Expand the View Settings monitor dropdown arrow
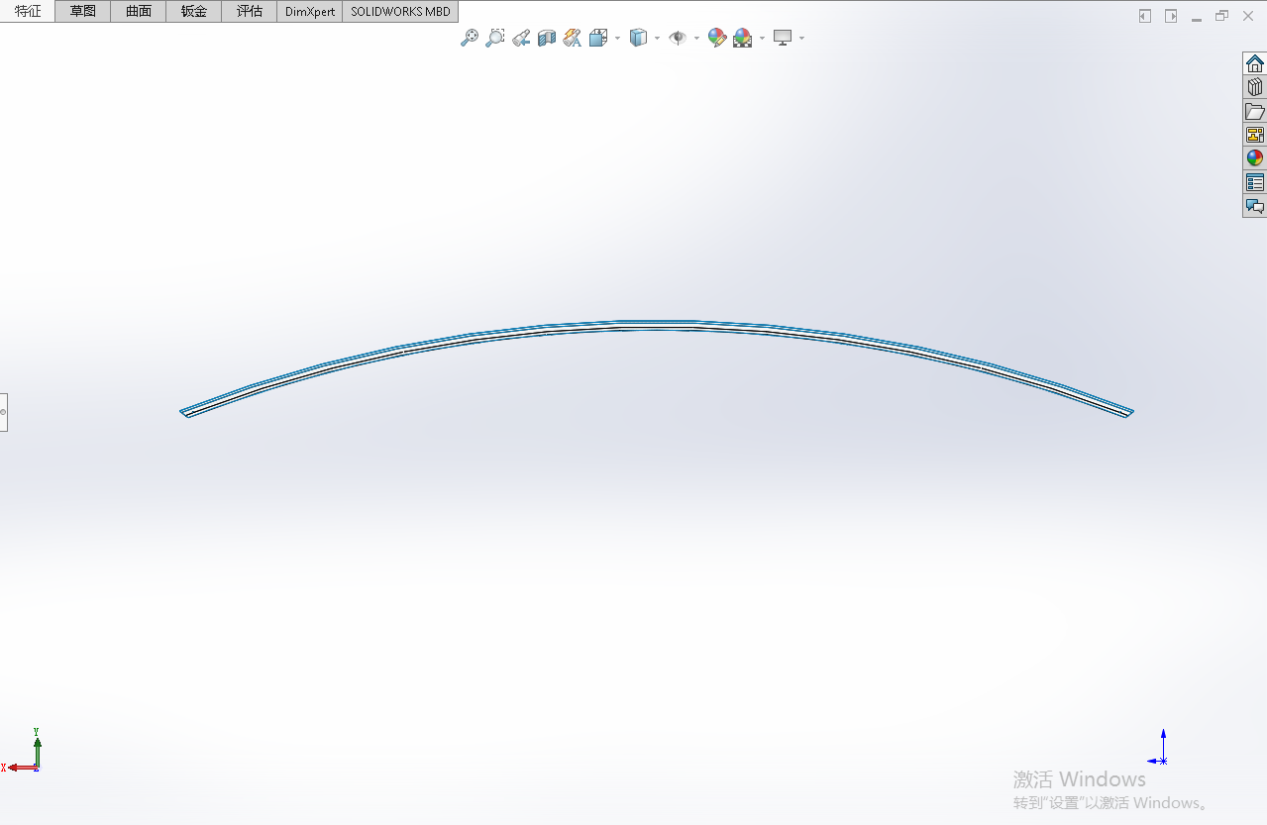Image resolution: width=1267 pixels, height=825 pixels. [801, 39]
